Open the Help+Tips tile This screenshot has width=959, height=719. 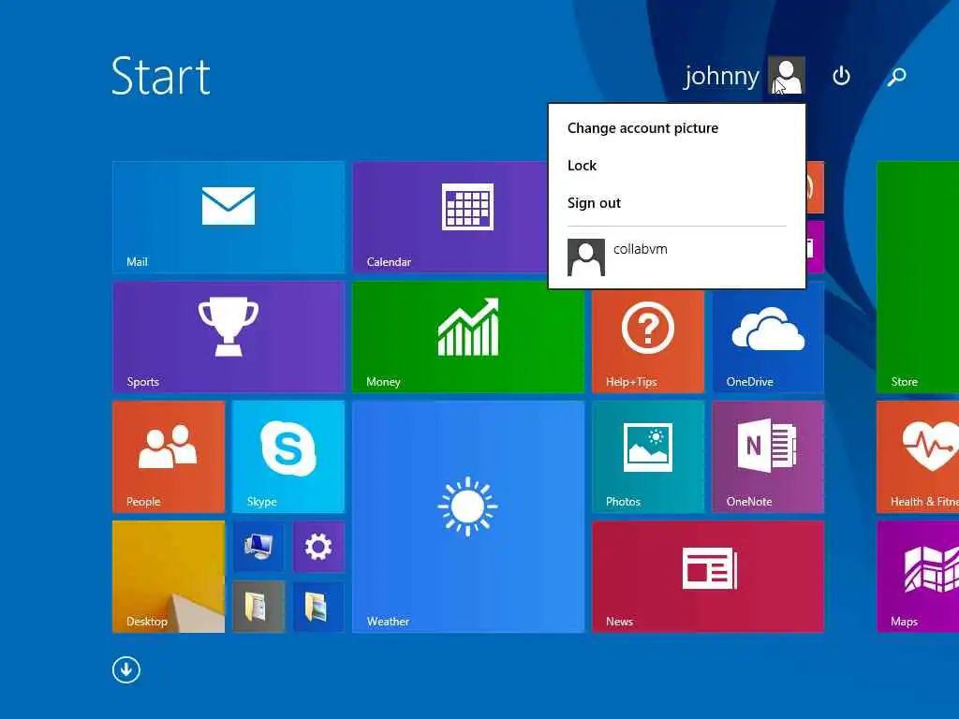pyautogui.click(x=648, y=341)
